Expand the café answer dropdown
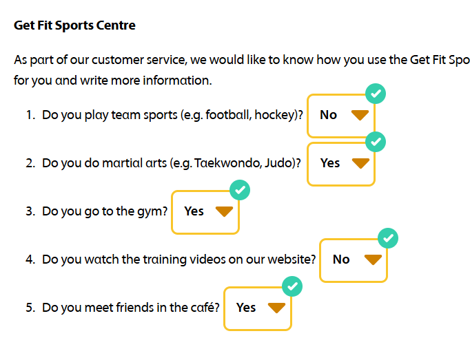This screenshot has width=470, height=360. coord(258,308)
